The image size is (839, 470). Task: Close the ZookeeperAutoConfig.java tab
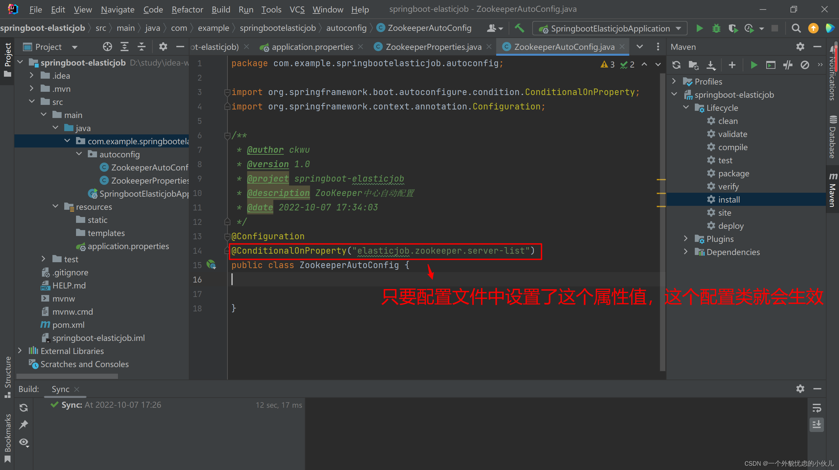[622, 47]
